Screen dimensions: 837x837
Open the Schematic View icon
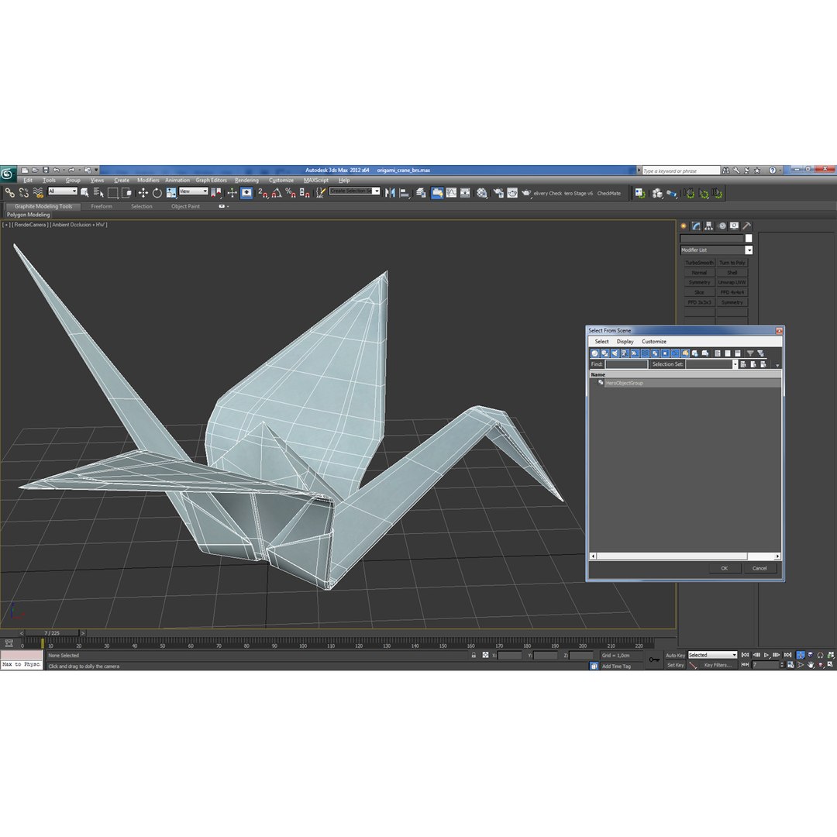point(465,193)
